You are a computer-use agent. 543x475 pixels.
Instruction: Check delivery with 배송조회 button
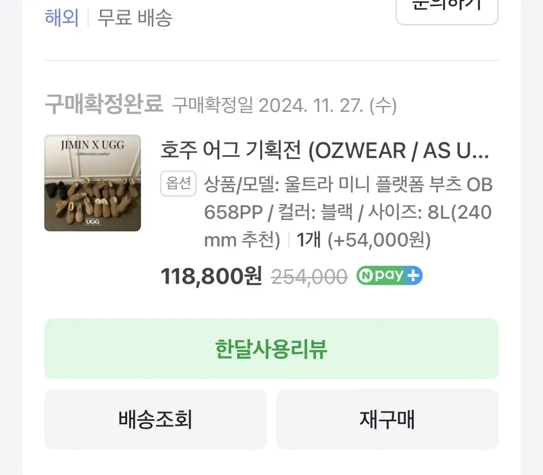[155, 419]
